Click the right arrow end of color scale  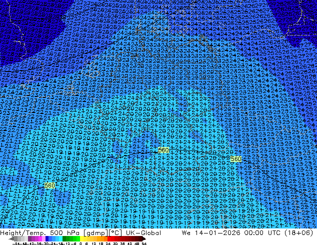[144, 239]
